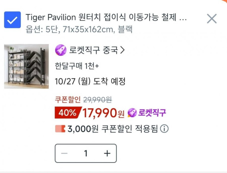Click the 3,000원 쿠폰할인 적용됨 text
The width and height of the screenshot is (227, 173).
click(113, 129)
